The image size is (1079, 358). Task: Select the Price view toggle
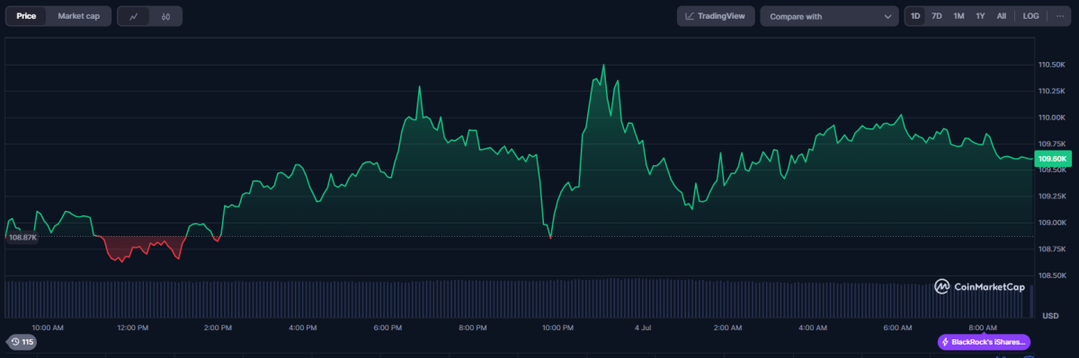pyautogui.click(x=26, y=16)
